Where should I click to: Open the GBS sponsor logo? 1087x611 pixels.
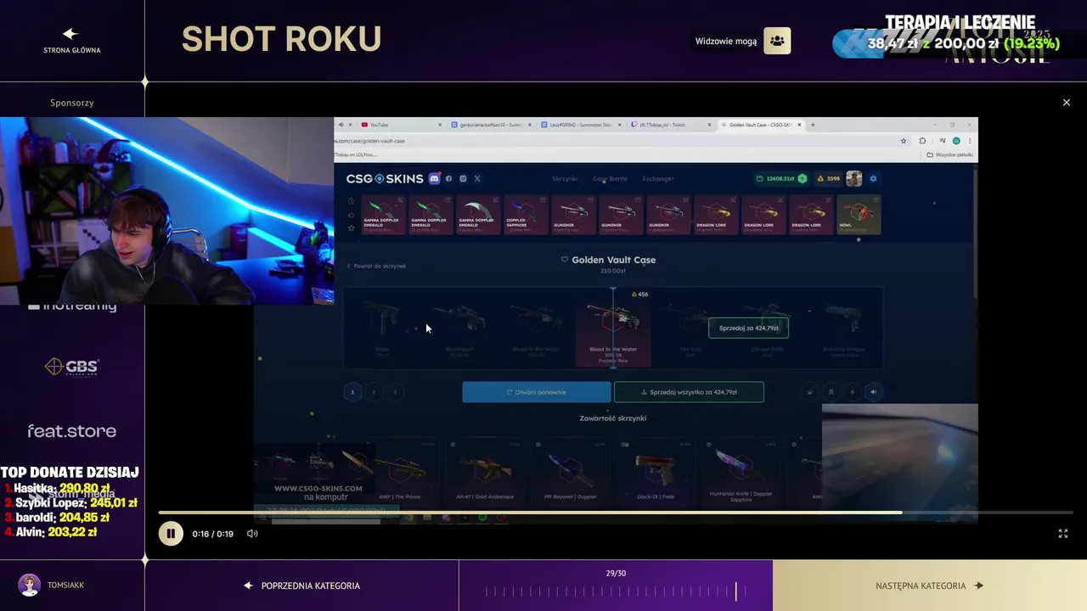[x=72, y=367]
